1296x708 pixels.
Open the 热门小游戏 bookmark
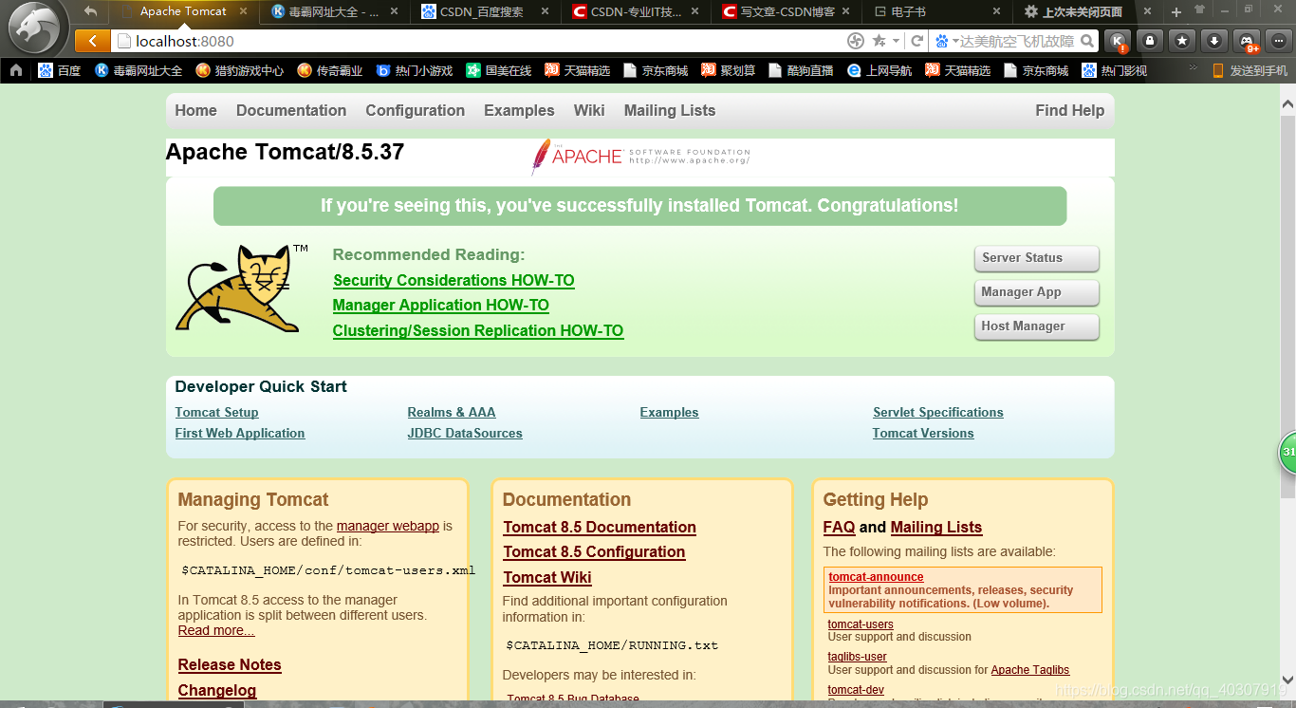pos(415,70)
